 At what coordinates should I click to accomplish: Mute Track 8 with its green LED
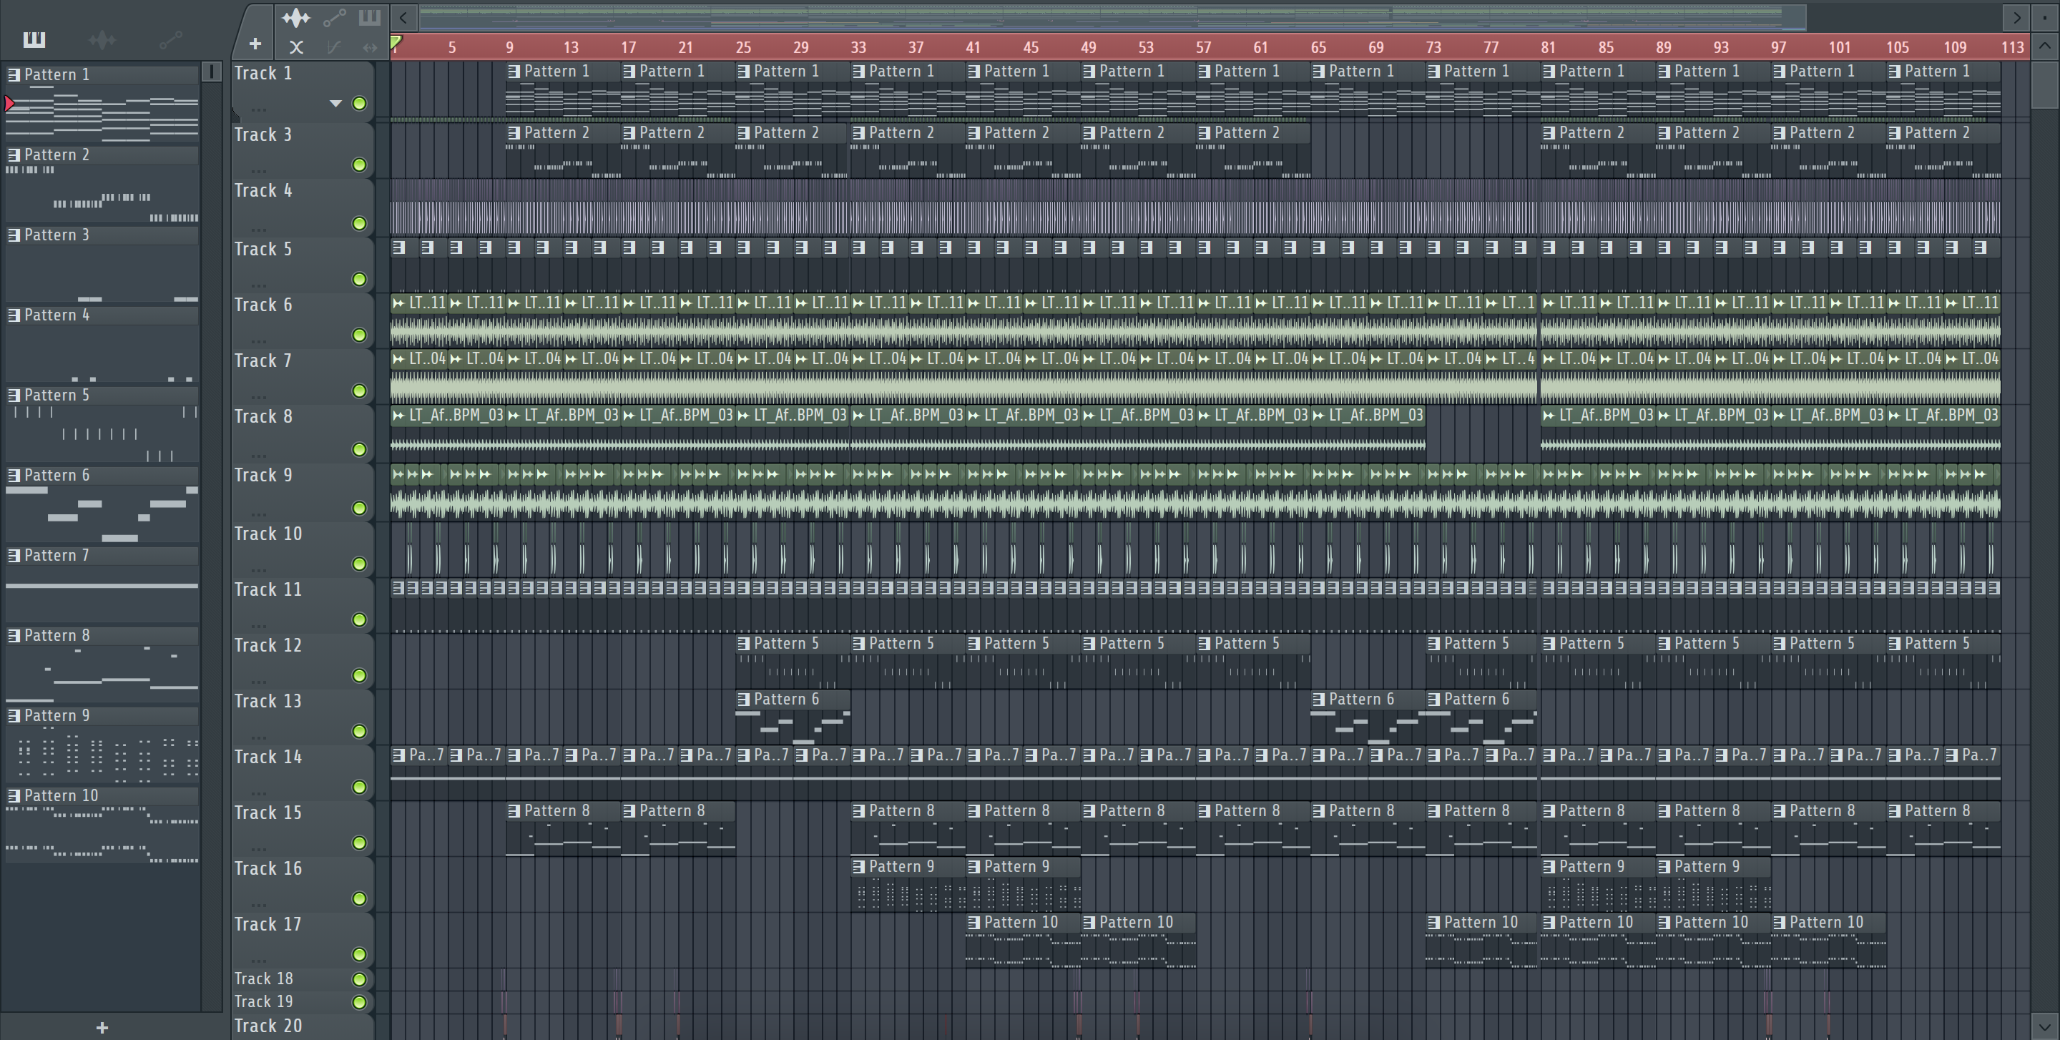click(360, 449)
